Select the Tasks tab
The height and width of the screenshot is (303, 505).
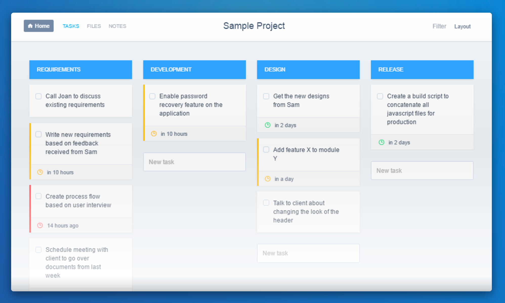click(71, 26)
